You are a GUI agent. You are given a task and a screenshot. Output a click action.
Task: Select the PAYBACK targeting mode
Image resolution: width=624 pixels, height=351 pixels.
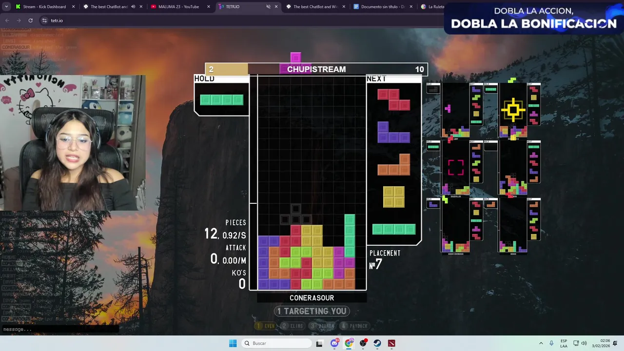355,326
